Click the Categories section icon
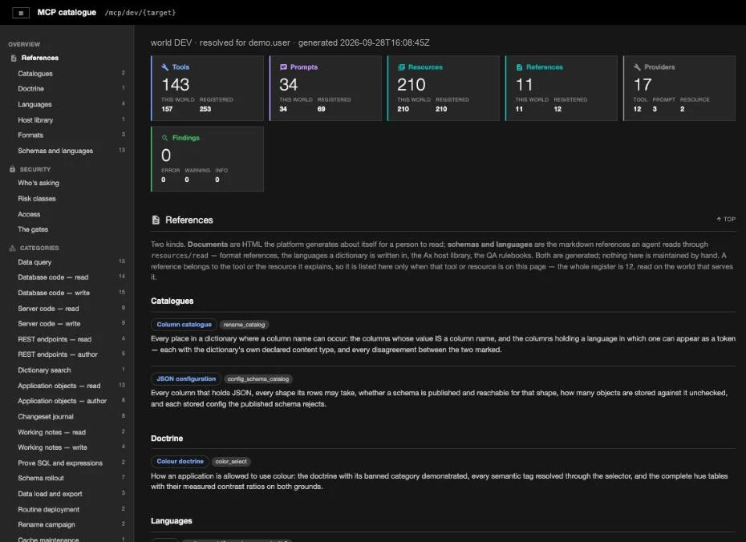 12,249
